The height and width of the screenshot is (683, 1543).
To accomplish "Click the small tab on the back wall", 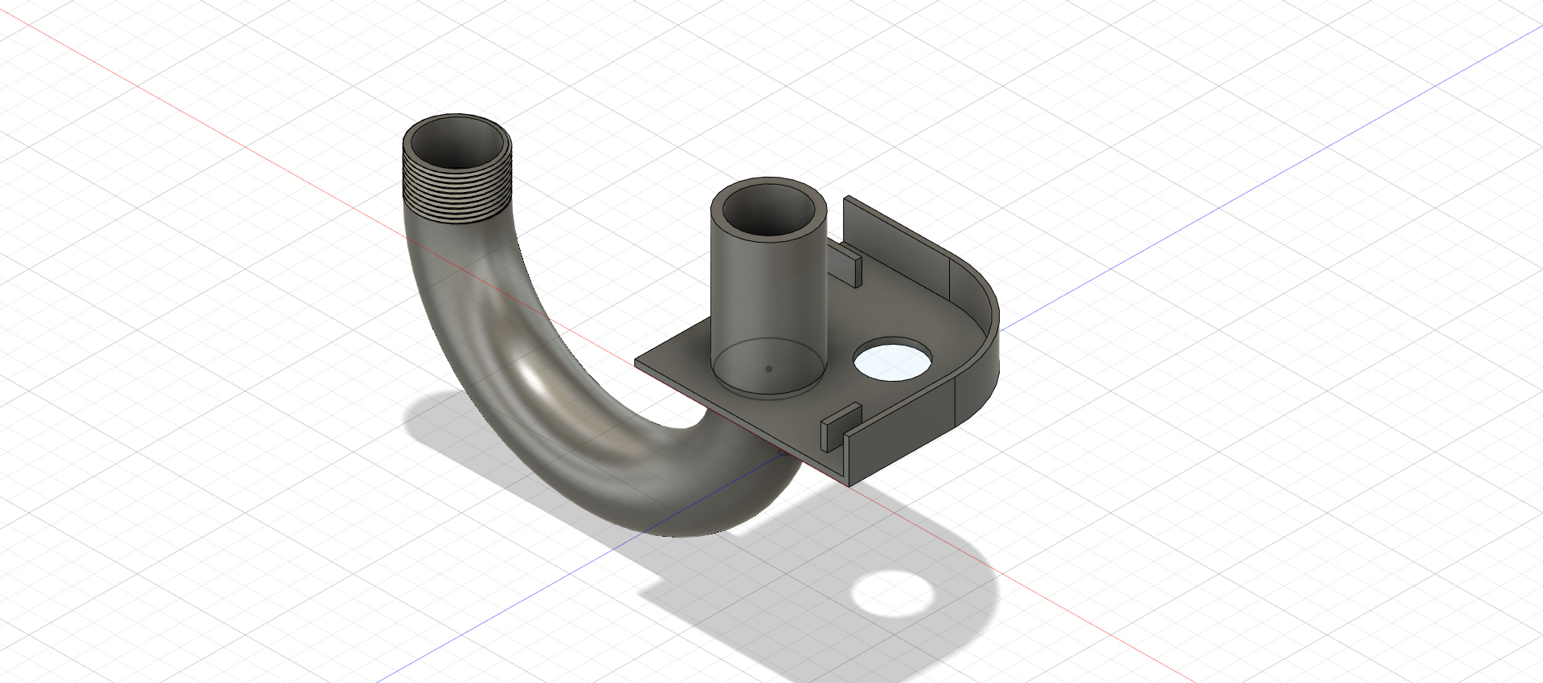I will pos(844,264).
